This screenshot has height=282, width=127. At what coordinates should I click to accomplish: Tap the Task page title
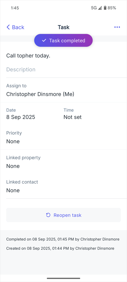point(63,27)
